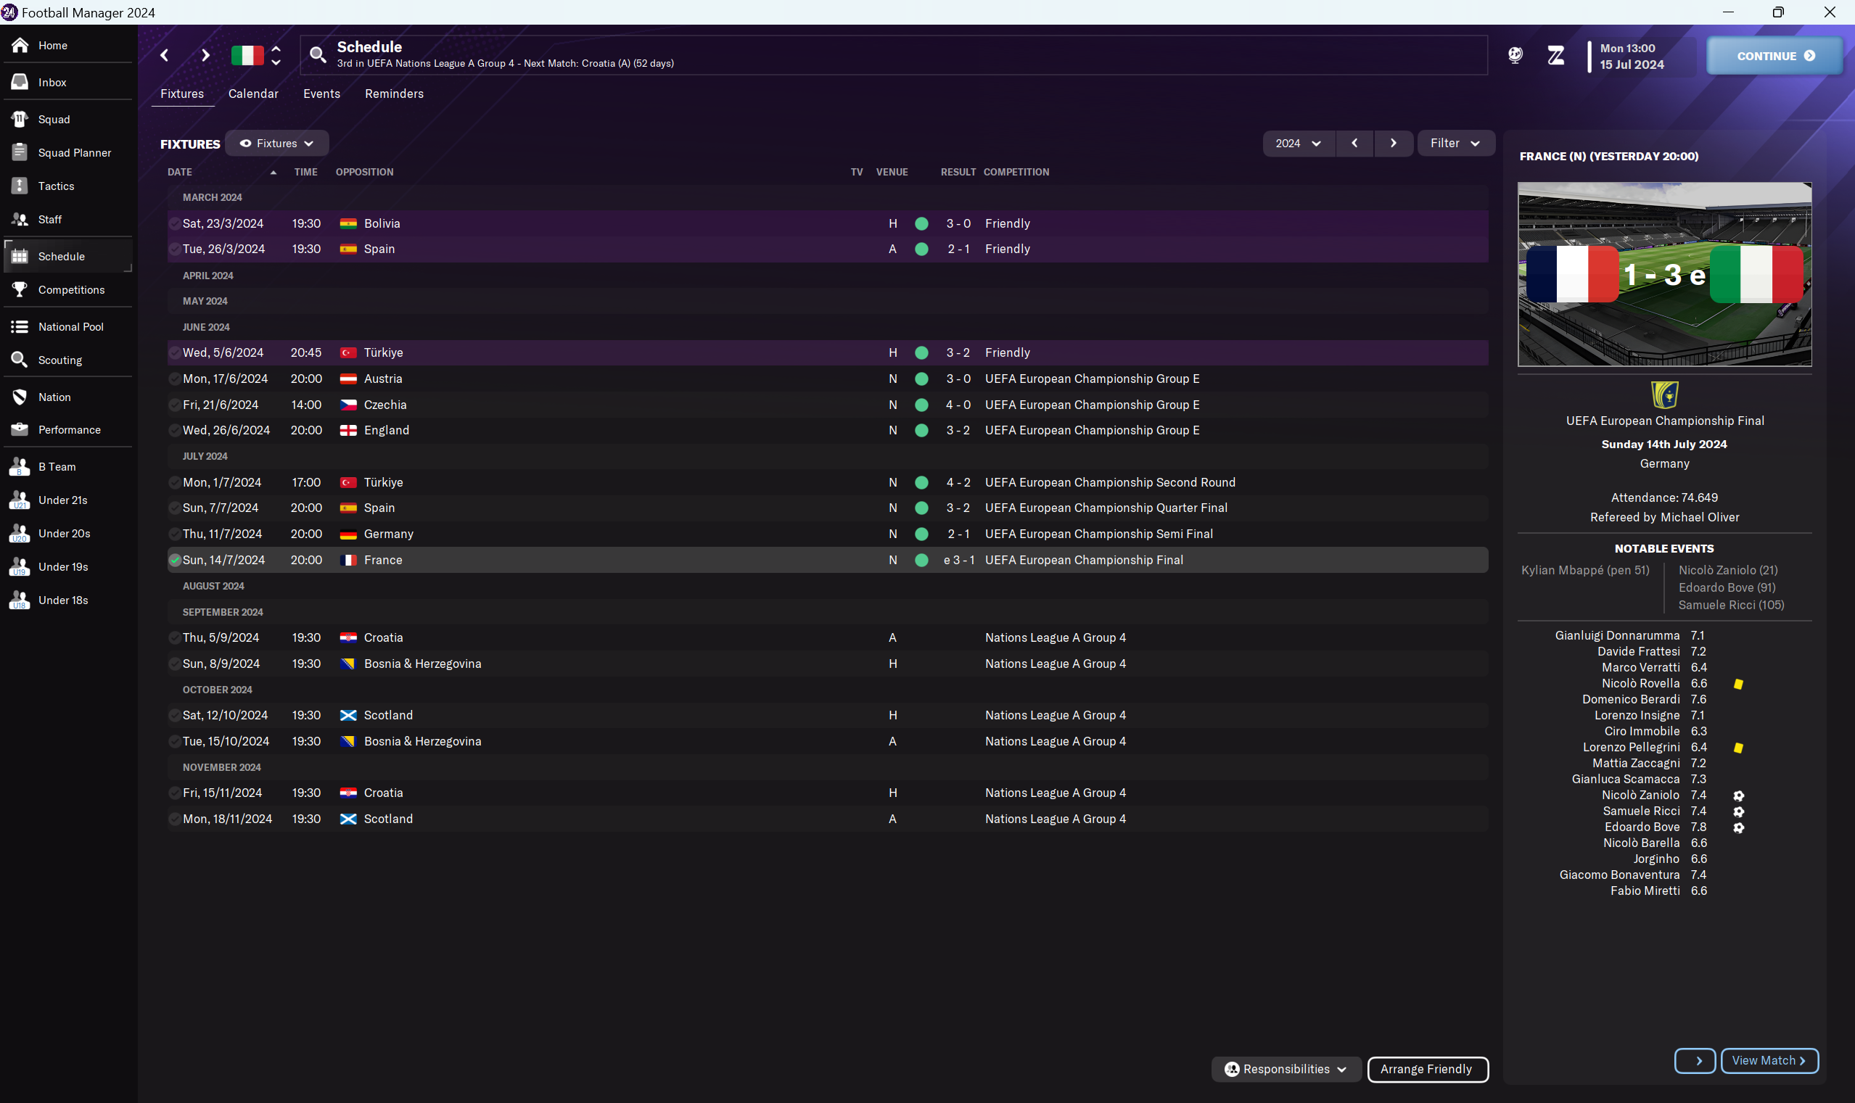Open the Tactics icon

tap(20, 186)
